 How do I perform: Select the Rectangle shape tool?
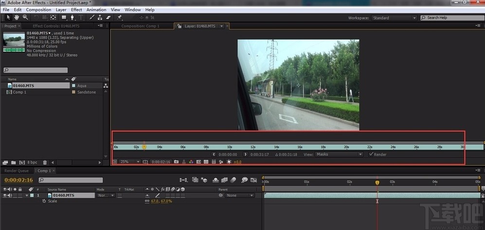[64, 18]
